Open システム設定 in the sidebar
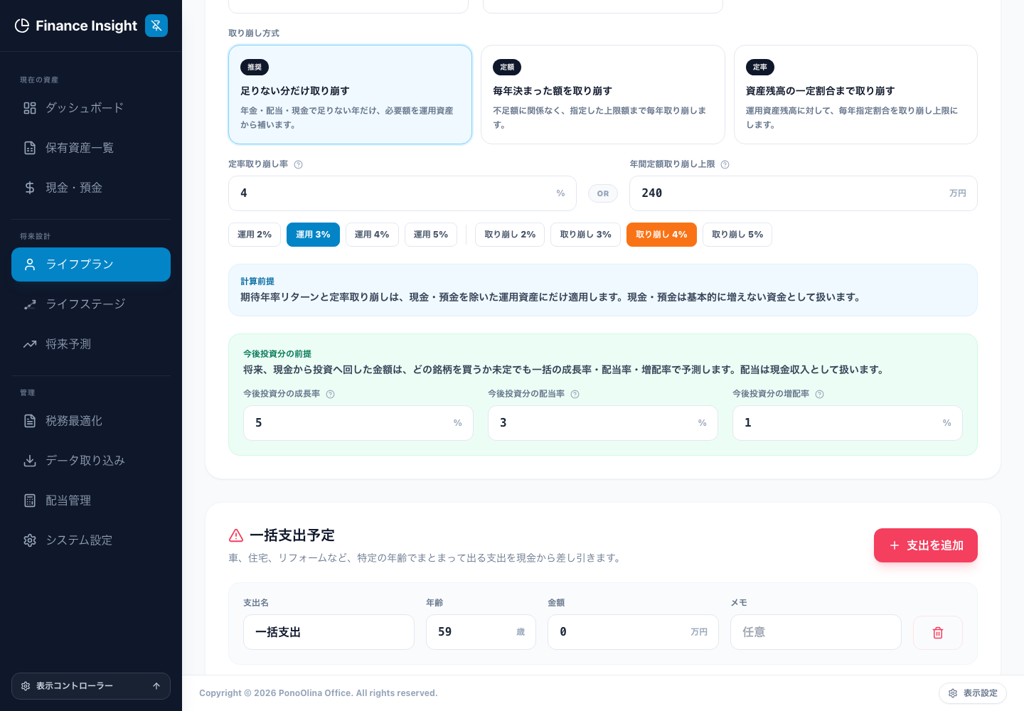This screenshot has width=1024, height=711. pyautogui.click(x=91, y=540)
